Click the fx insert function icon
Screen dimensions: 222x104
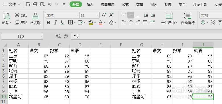pyautogui.click(x=66, y=36)
